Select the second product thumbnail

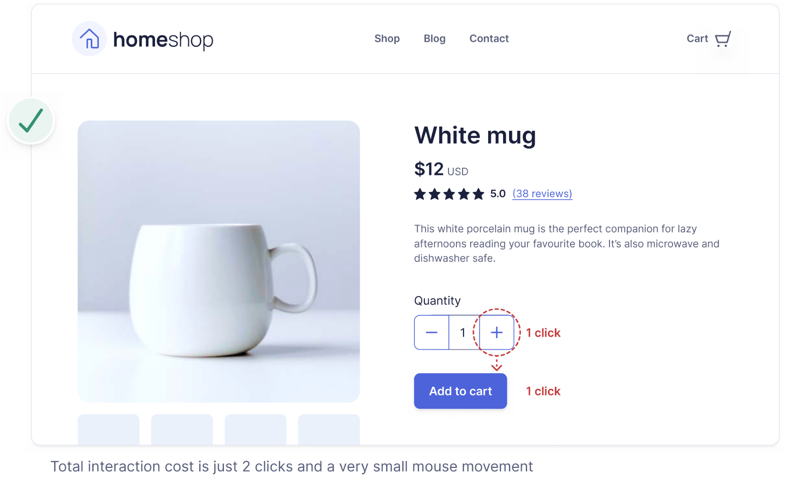click(182, 429)
